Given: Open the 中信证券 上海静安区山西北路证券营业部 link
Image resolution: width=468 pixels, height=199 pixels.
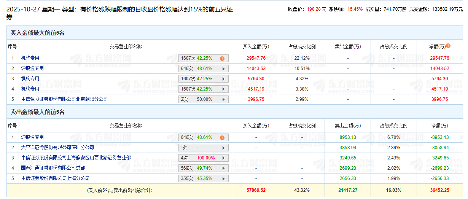Looking at the screenshot, I should (76, 158).
